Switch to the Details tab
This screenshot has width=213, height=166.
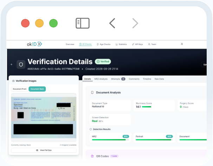pyautogui.click(x=88, y=79)
